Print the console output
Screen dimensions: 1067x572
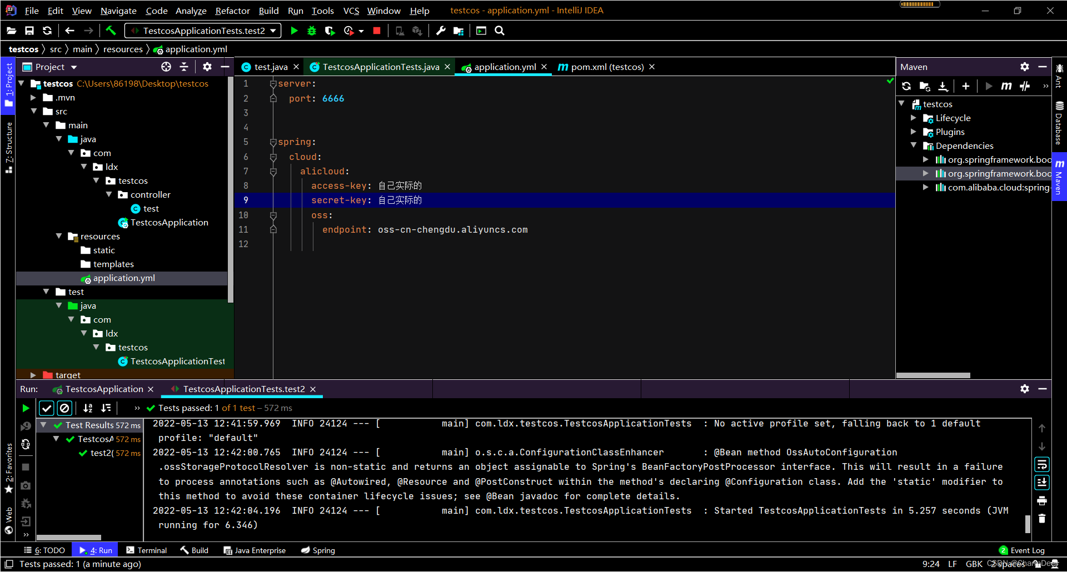click(x=1042, y=501)
